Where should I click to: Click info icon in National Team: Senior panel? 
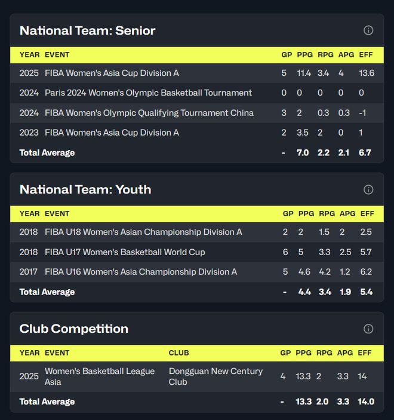click(x=368, y=30)
